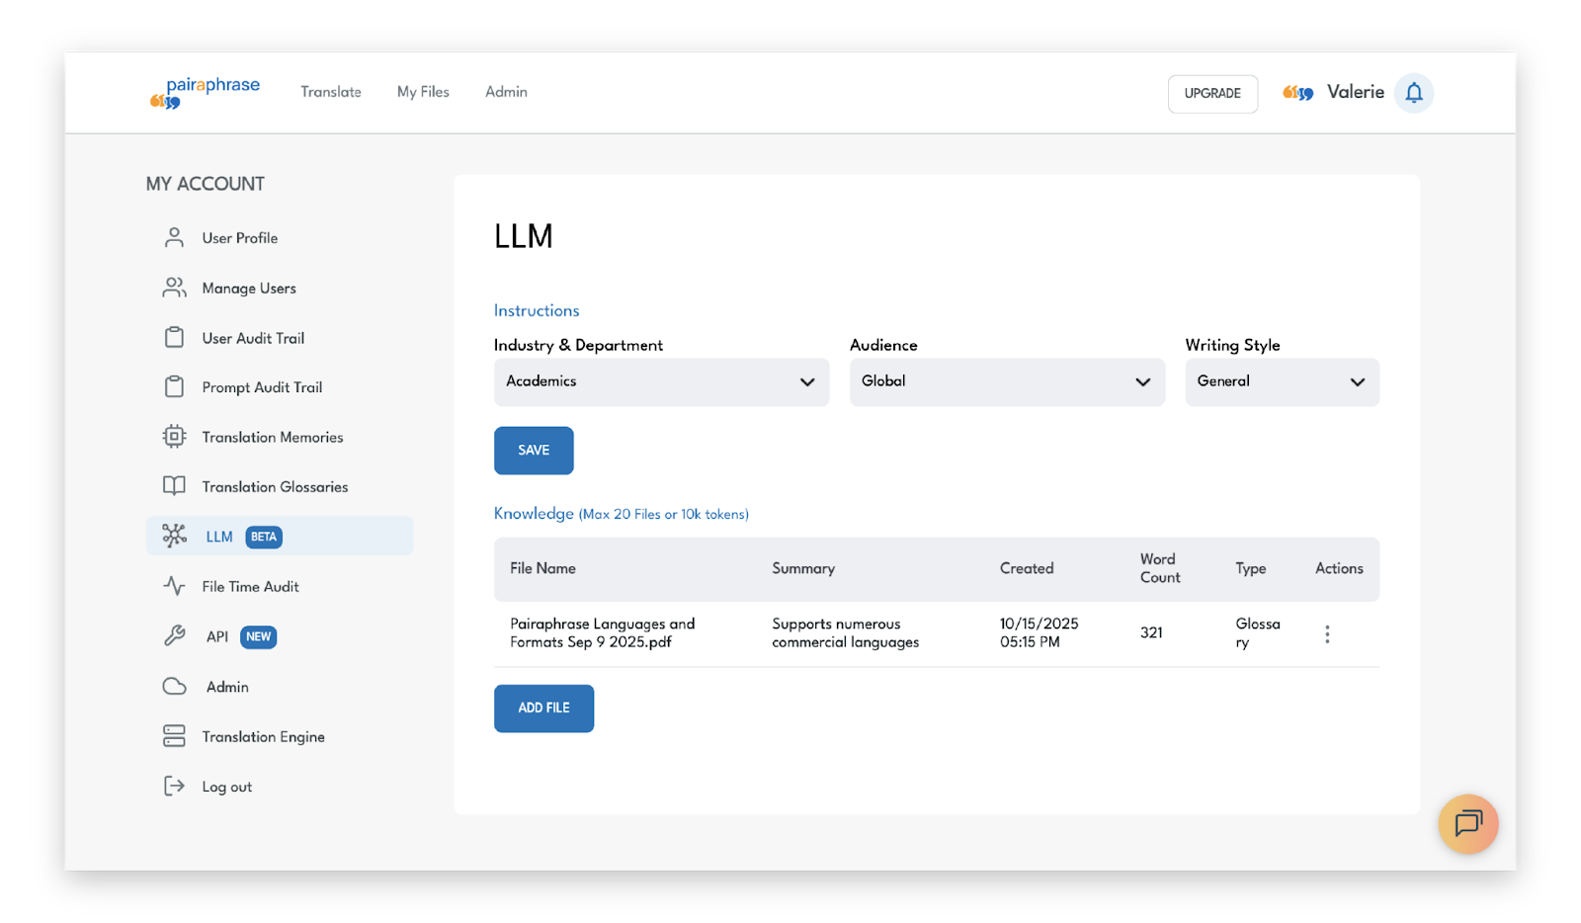This screenshot has width=1581, height=923.
Task: Open the chat support bubble
Action: 1467,823
